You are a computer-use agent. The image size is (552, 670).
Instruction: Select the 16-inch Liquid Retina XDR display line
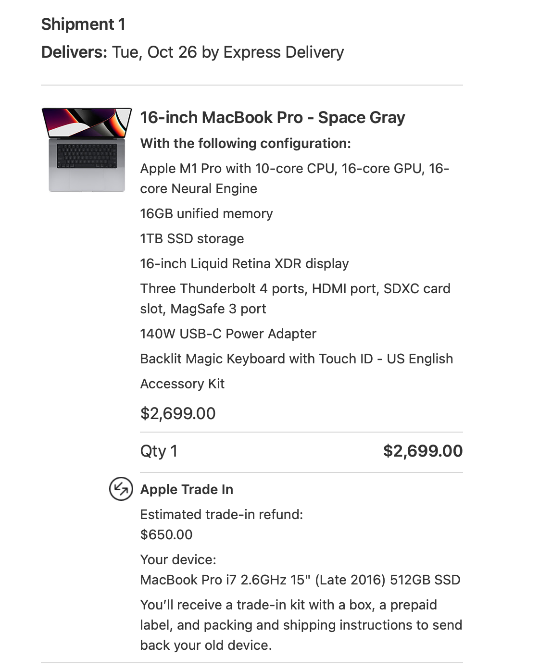[244, 263]
